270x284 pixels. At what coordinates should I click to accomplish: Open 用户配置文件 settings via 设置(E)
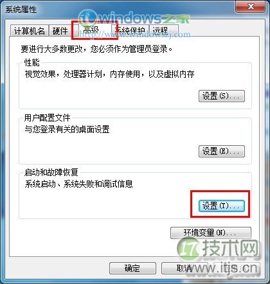[x=222, y=151]
